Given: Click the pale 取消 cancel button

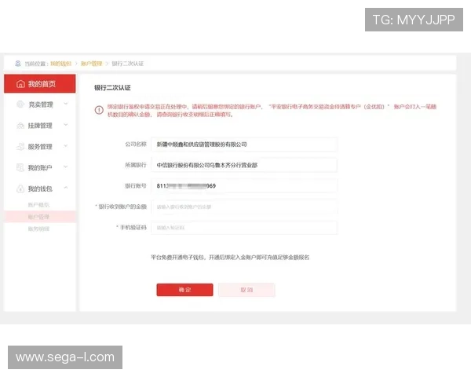Looking at the screenshot, I should (x=246, y=290).
